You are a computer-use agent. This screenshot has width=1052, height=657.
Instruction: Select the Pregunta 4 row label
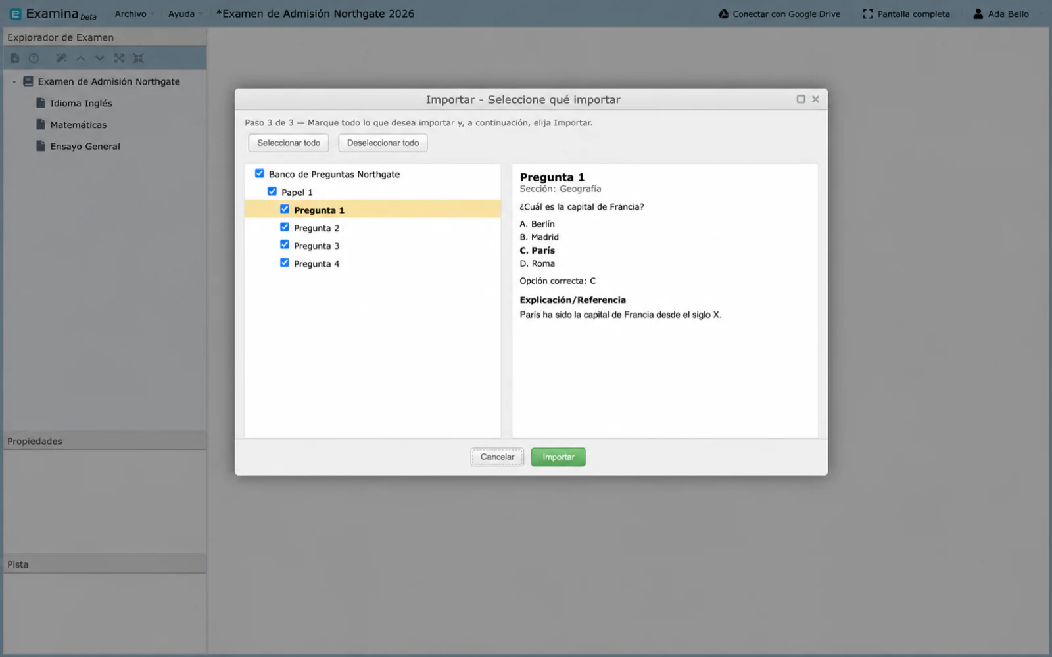click(x=317, y=264)
